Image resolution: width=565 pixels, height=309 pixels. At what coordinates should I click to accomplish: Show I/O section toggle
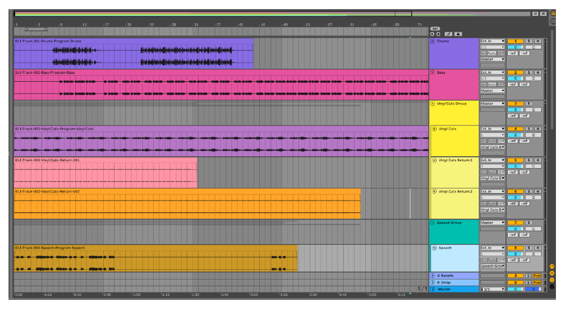tap(551, 266)
